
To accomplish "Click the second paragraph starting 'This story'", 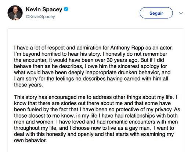I will pos(97,119).
